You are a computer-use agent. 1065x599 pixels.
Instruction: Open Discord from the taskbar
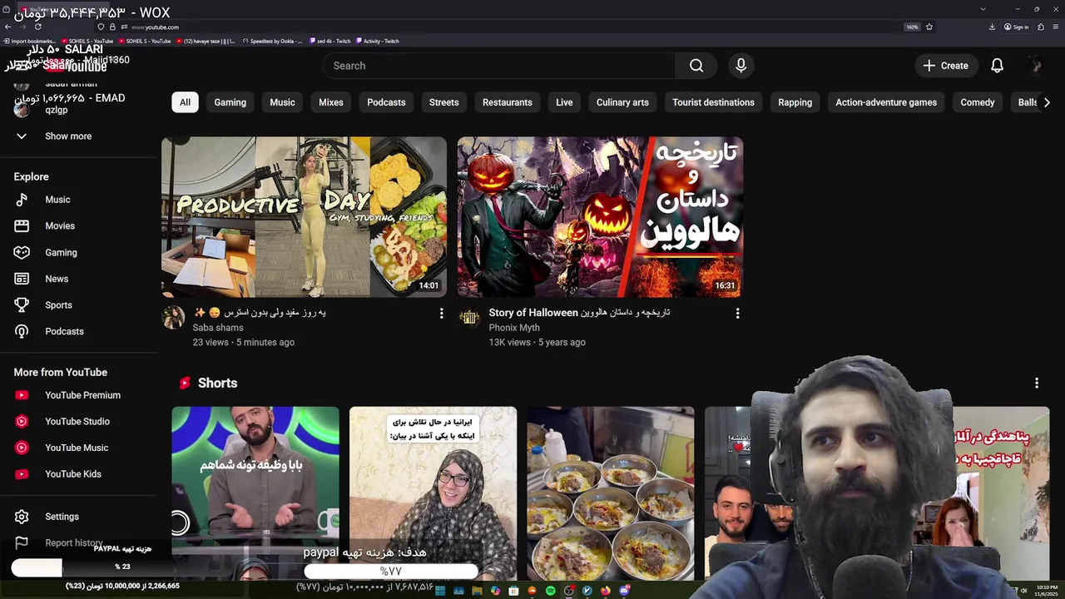[623, 591]
